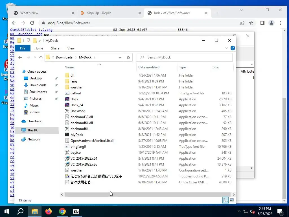Select the pingfang0 font file icon
Viewport: 289px width, 217px height.
67,147
